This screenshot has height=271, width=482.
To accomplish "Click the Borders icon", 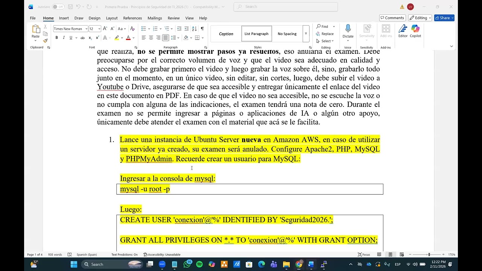I will pyautogui.click(x=197, y=38).
